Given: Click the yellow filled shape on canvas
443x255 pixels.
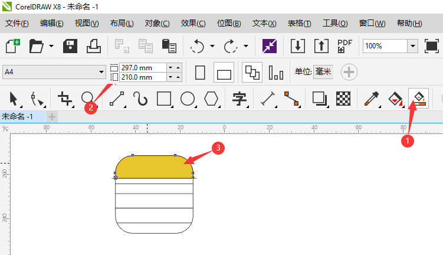Looking at the screenshot, I should coord(153,168).
